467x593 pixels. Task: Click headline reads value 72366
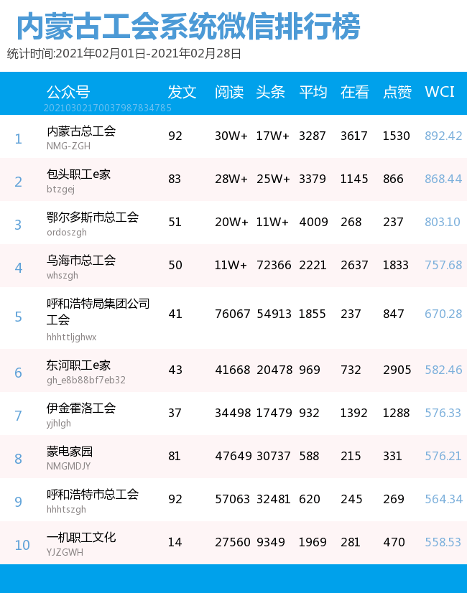tap(274, 265)
